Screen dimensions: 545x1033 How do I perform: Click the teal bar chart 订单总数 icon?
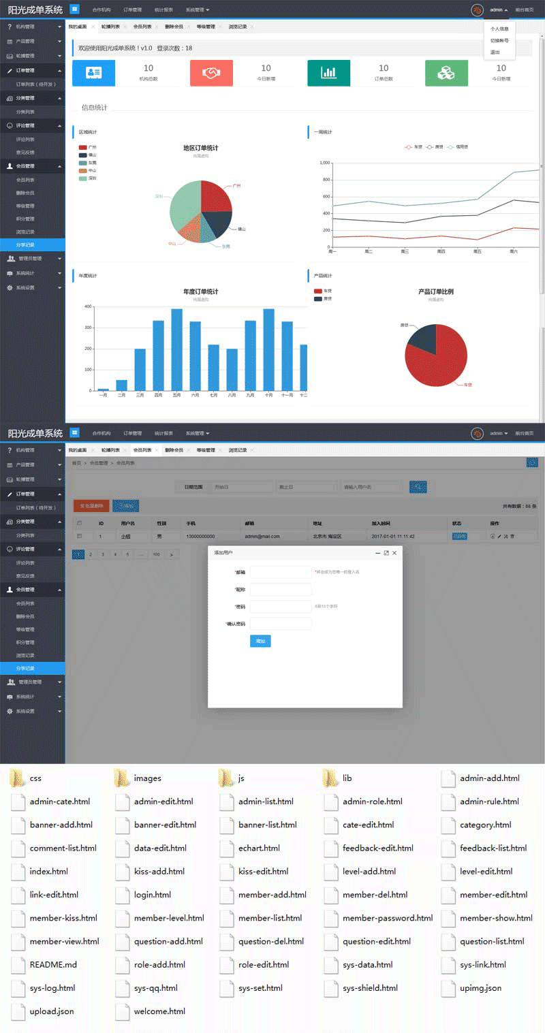[x=328, y=73]
